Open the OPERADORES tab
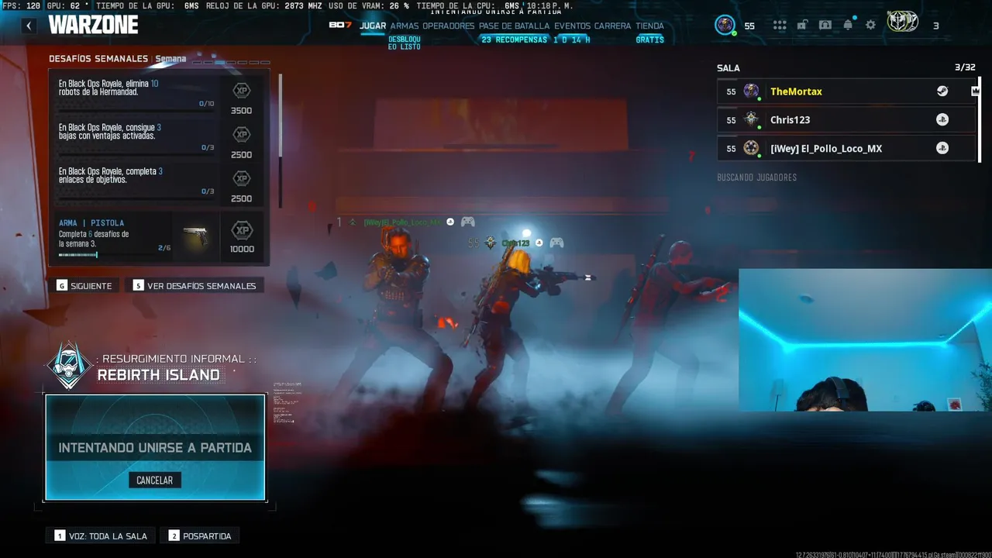This screenshot has width=992, height=558. pos(449,26)
